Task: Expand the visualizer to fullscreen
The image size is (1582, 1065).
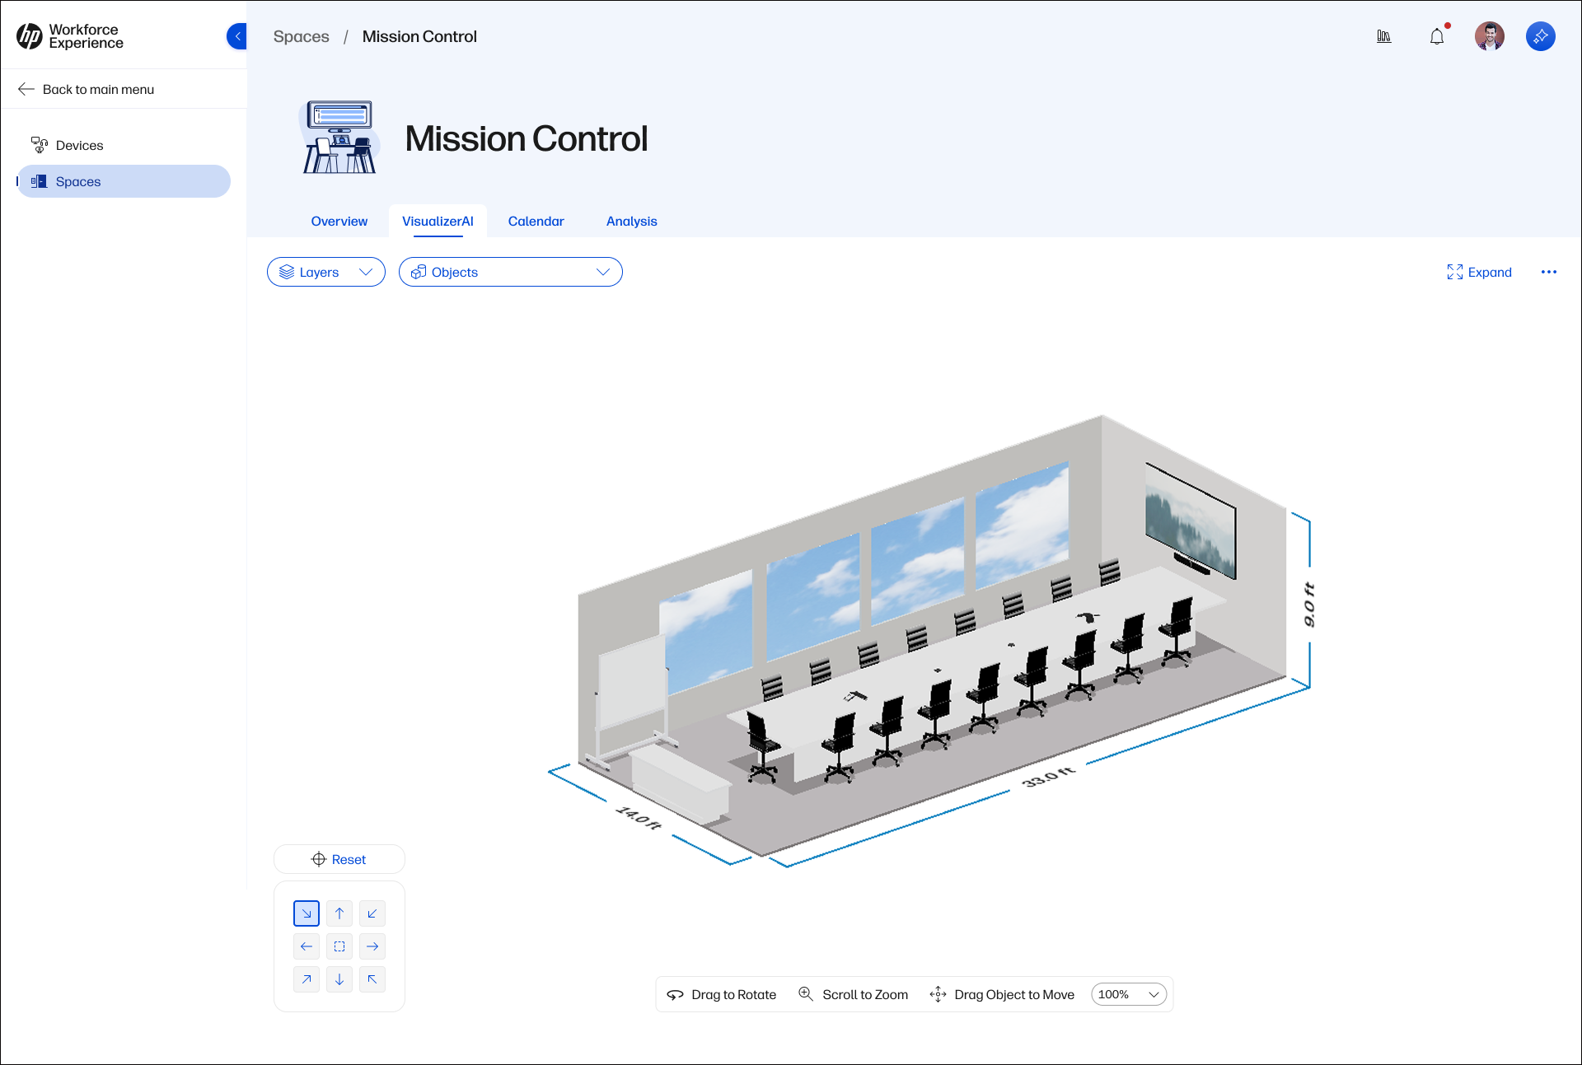Action: [x=1479, y=272]
